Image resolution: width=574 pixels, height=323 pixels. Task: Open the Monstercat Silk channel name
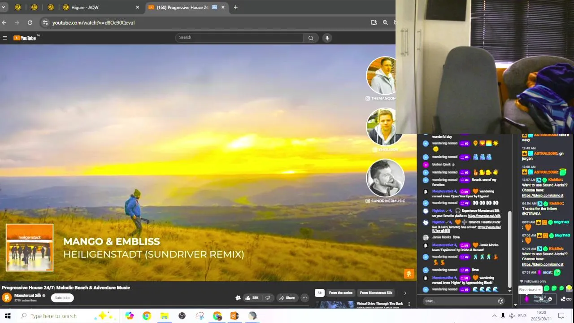pyautogui.click(x=28, y=296)
